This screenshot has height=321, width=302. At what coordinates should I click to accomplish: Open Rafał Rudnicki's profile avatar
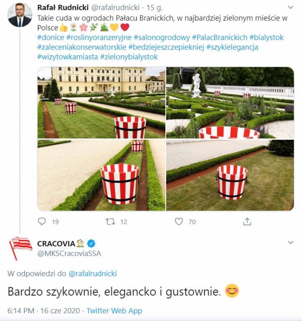[x=20, y=15]
